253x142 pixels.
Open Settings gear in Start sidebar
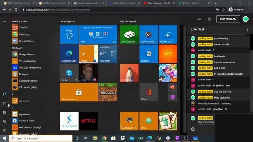click(x=4, y=121)
